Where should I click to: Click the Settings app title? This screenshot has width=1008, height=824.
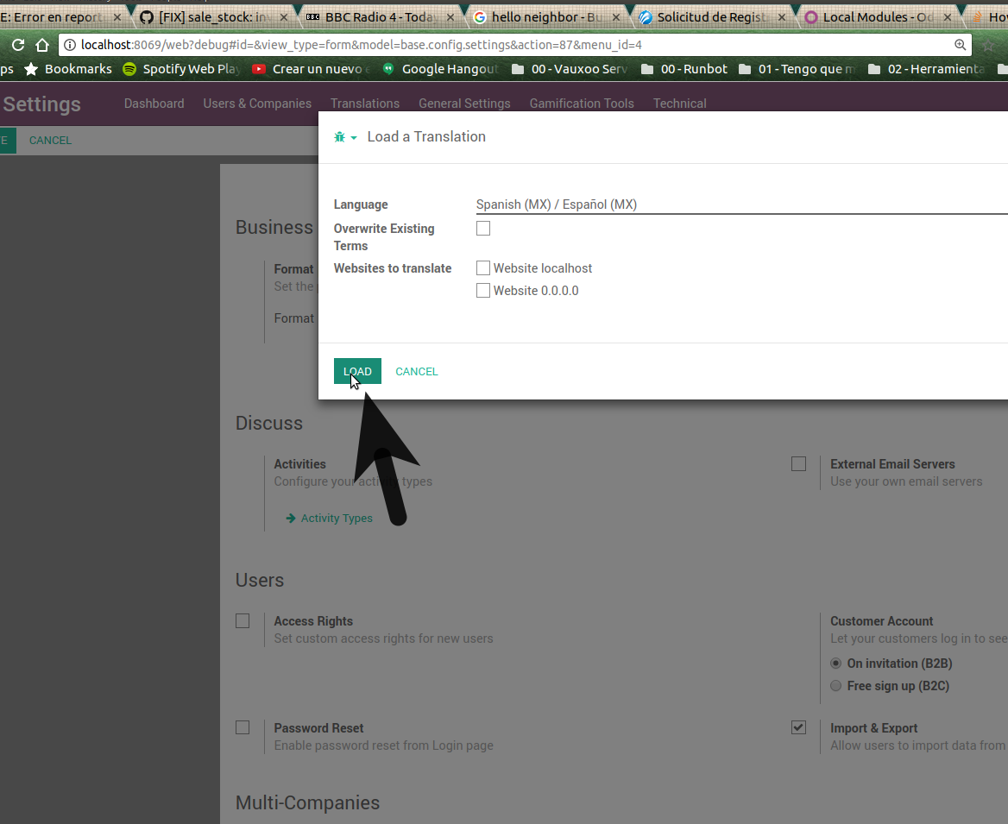point(41,104)
